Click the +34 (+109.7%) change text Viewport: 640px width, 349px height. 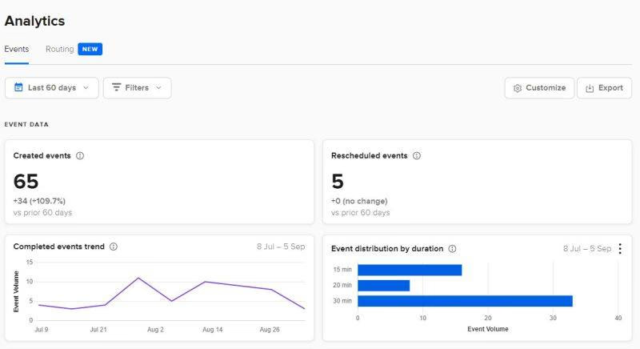coord(39,201)
